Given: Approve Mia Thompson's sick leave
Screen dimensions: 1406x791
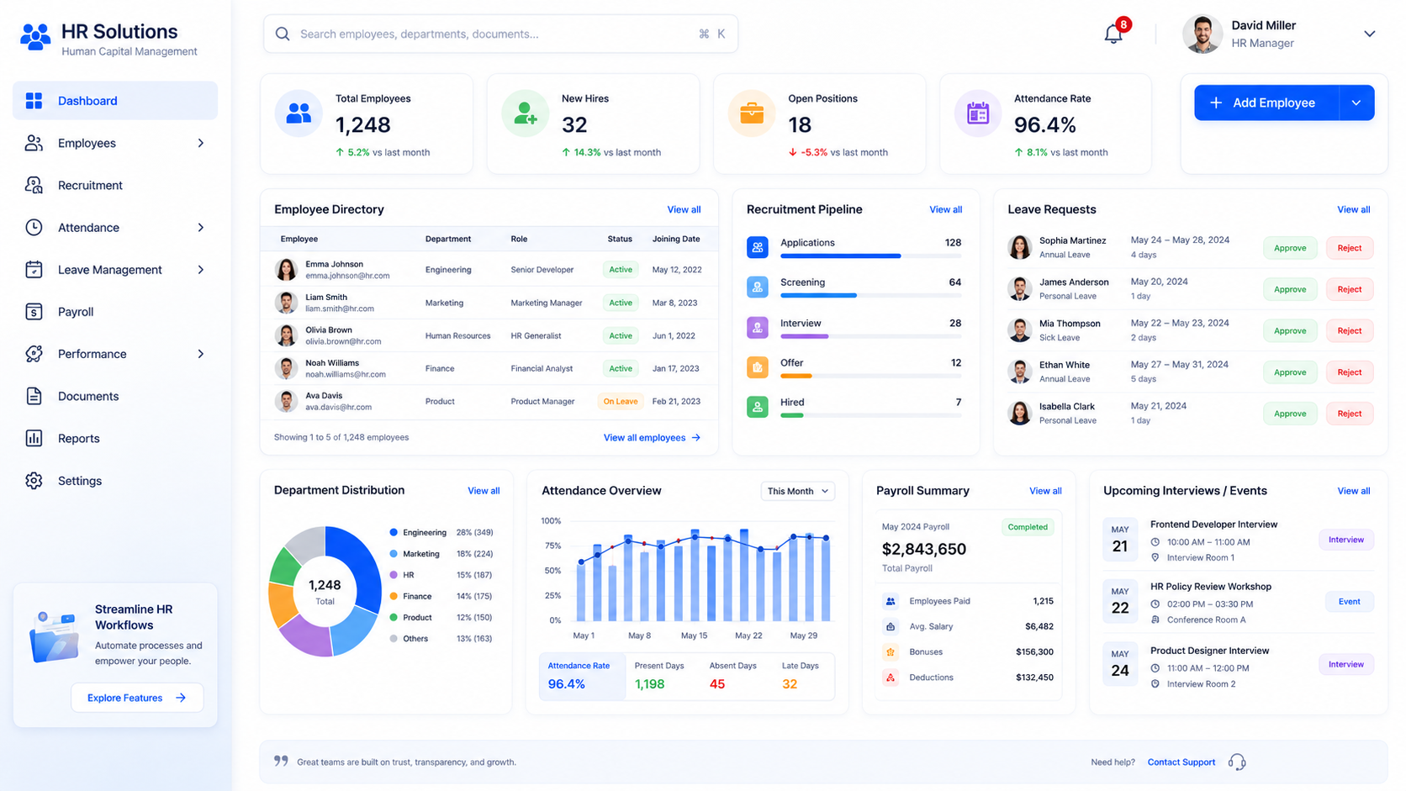Looking at the screenshot, I should pos(1289,330).
